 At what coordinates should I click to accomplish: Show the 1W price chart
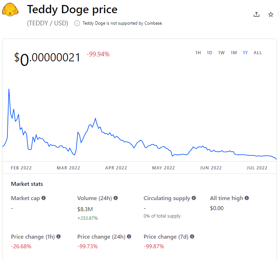click(x=221, y=53)
